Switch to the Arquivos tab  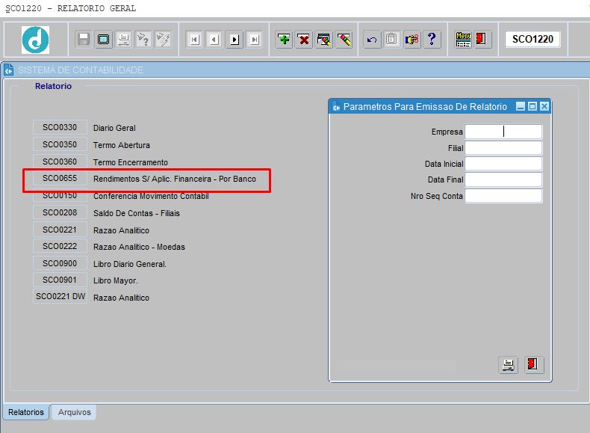(74, 412)
